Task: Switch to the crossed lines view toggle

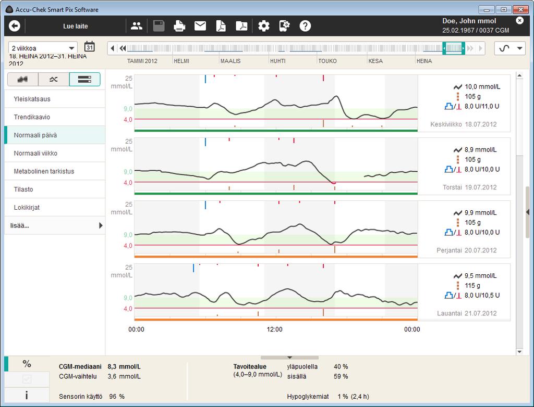Action: (x=54, y=79)
